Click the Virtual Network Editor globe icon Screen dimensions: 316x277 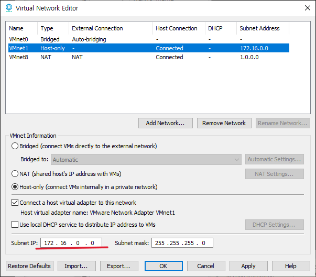(x=9, y=8)
